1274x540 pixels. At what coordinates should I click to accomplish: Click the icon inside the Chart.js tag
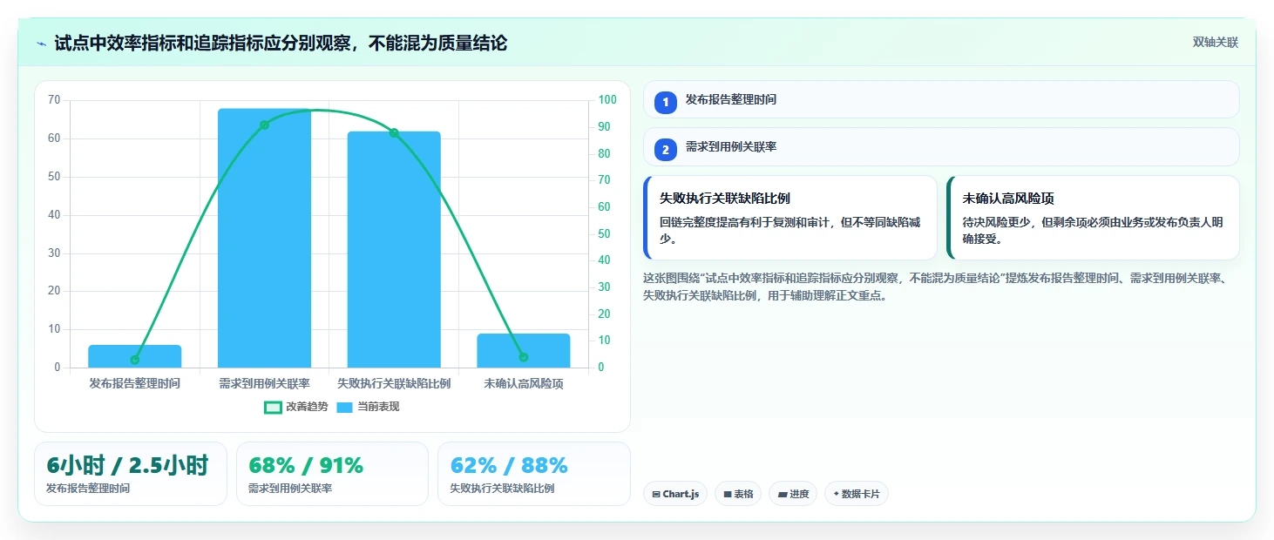656,494
